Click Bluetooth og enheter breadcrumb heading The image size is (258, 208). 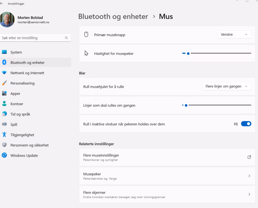click(113, 16)
